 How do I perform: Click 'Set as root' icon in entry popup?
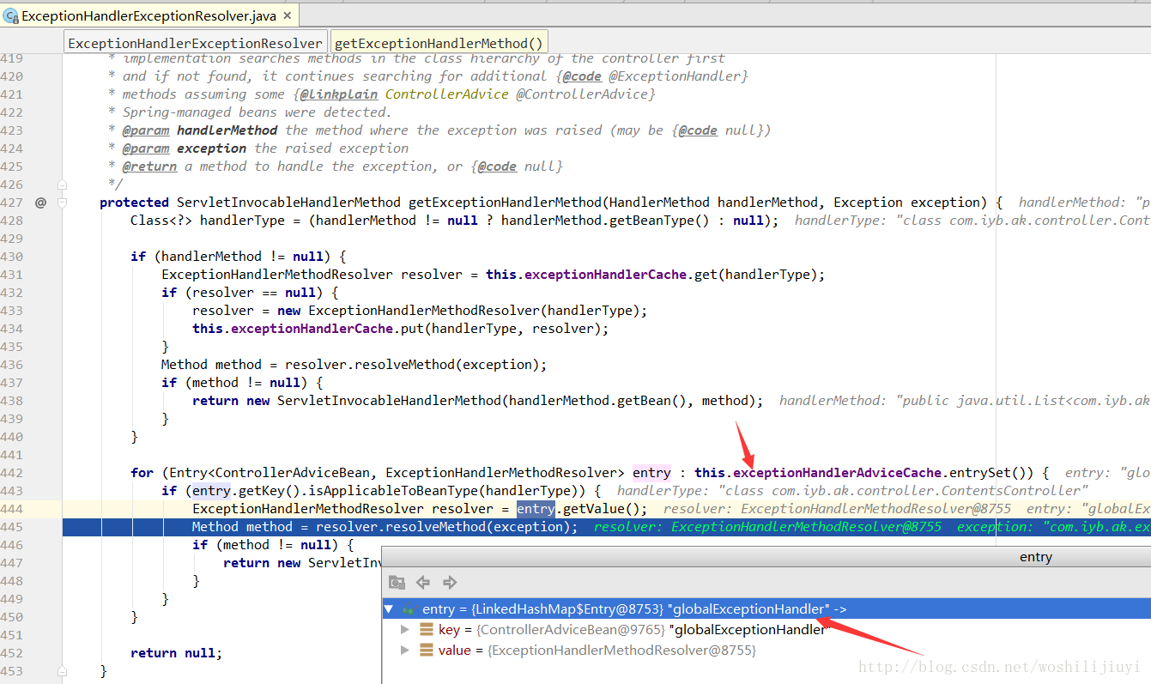coord(397,582)
